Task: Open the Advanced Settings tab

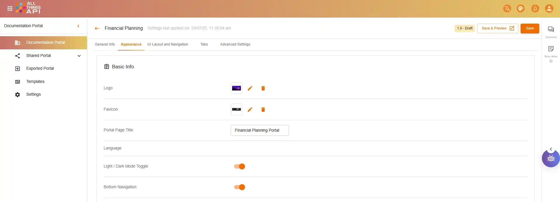Action: [x=235, y=44]
